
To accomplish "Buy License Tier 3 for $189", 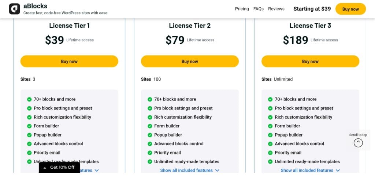I will click(x=310, y=61).
